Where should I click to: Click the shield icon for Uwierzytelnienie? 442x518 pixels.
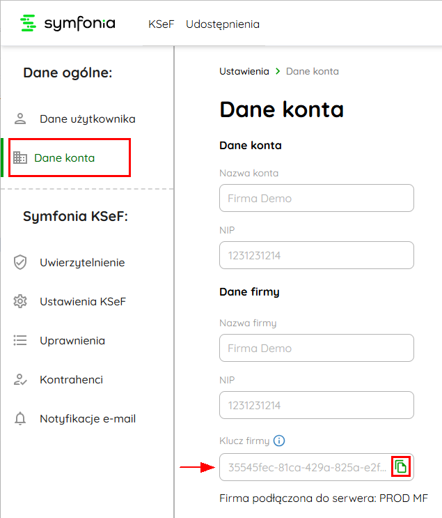[x=20, y=262]
